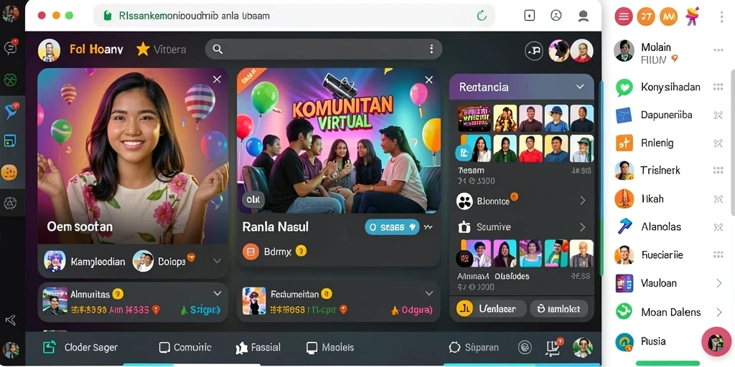Switch to the Maolels tab
Image resolution: width=735 pixels, height=367 pixels.
click(330, 348)
